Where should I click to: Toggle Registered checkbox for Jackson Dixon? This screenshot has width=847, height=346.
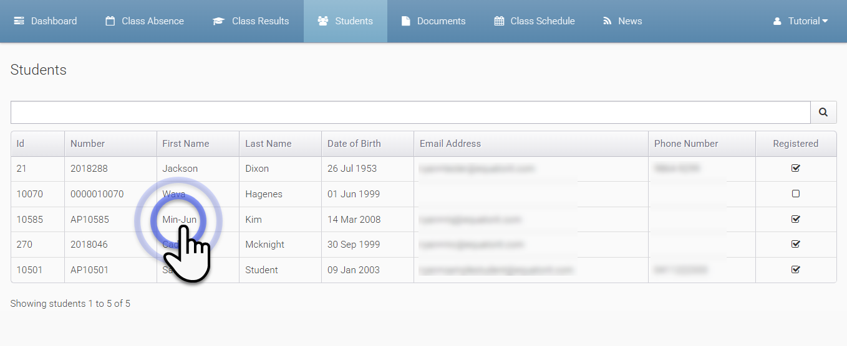tap(795, 168)
